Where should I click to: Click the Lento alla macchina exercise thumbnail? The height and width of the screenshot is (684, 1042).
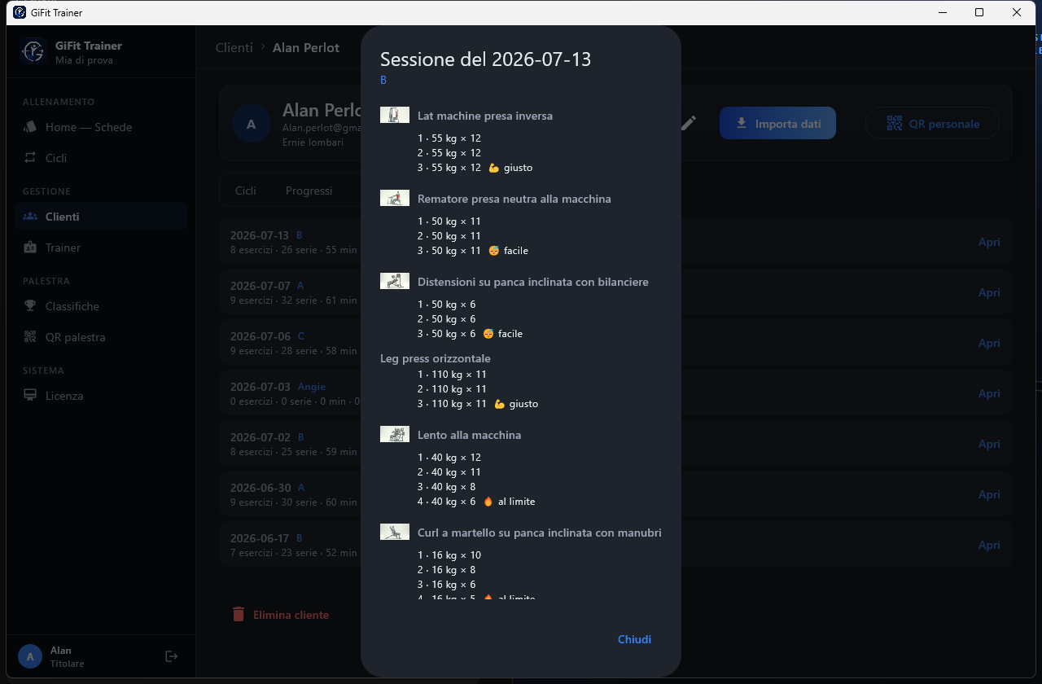(x=395, y=434)
